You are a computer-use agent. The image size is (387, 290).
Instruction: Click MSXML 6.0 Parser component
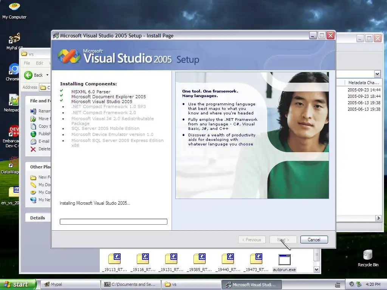pyautogui.click(x=91, y=92)
